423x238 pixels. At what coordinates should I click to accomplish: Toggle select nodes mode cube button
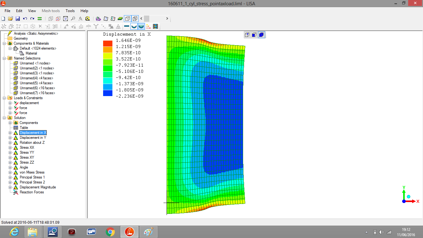pos(247,35)
